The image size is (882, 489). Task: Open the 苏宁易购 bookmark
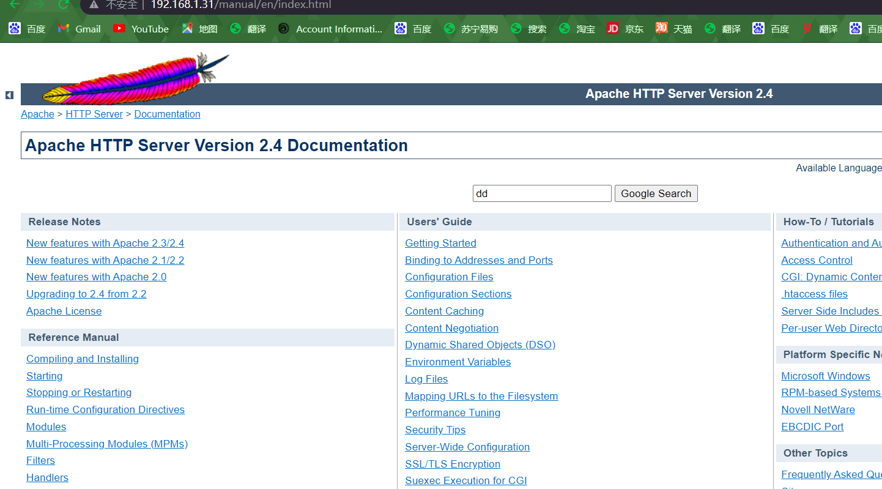[471, 29]
